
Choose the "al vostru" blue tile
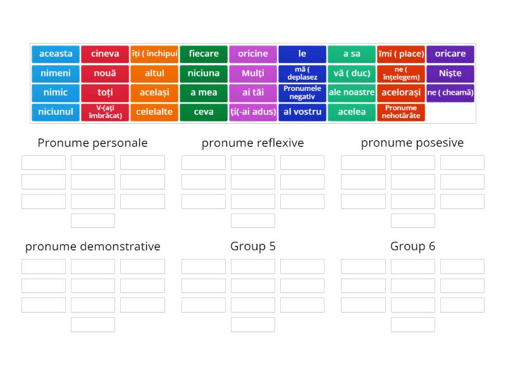[x=302, y=112]
